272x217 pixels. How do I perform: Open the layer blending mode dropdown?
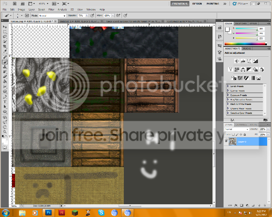click(x=237, y=129)
